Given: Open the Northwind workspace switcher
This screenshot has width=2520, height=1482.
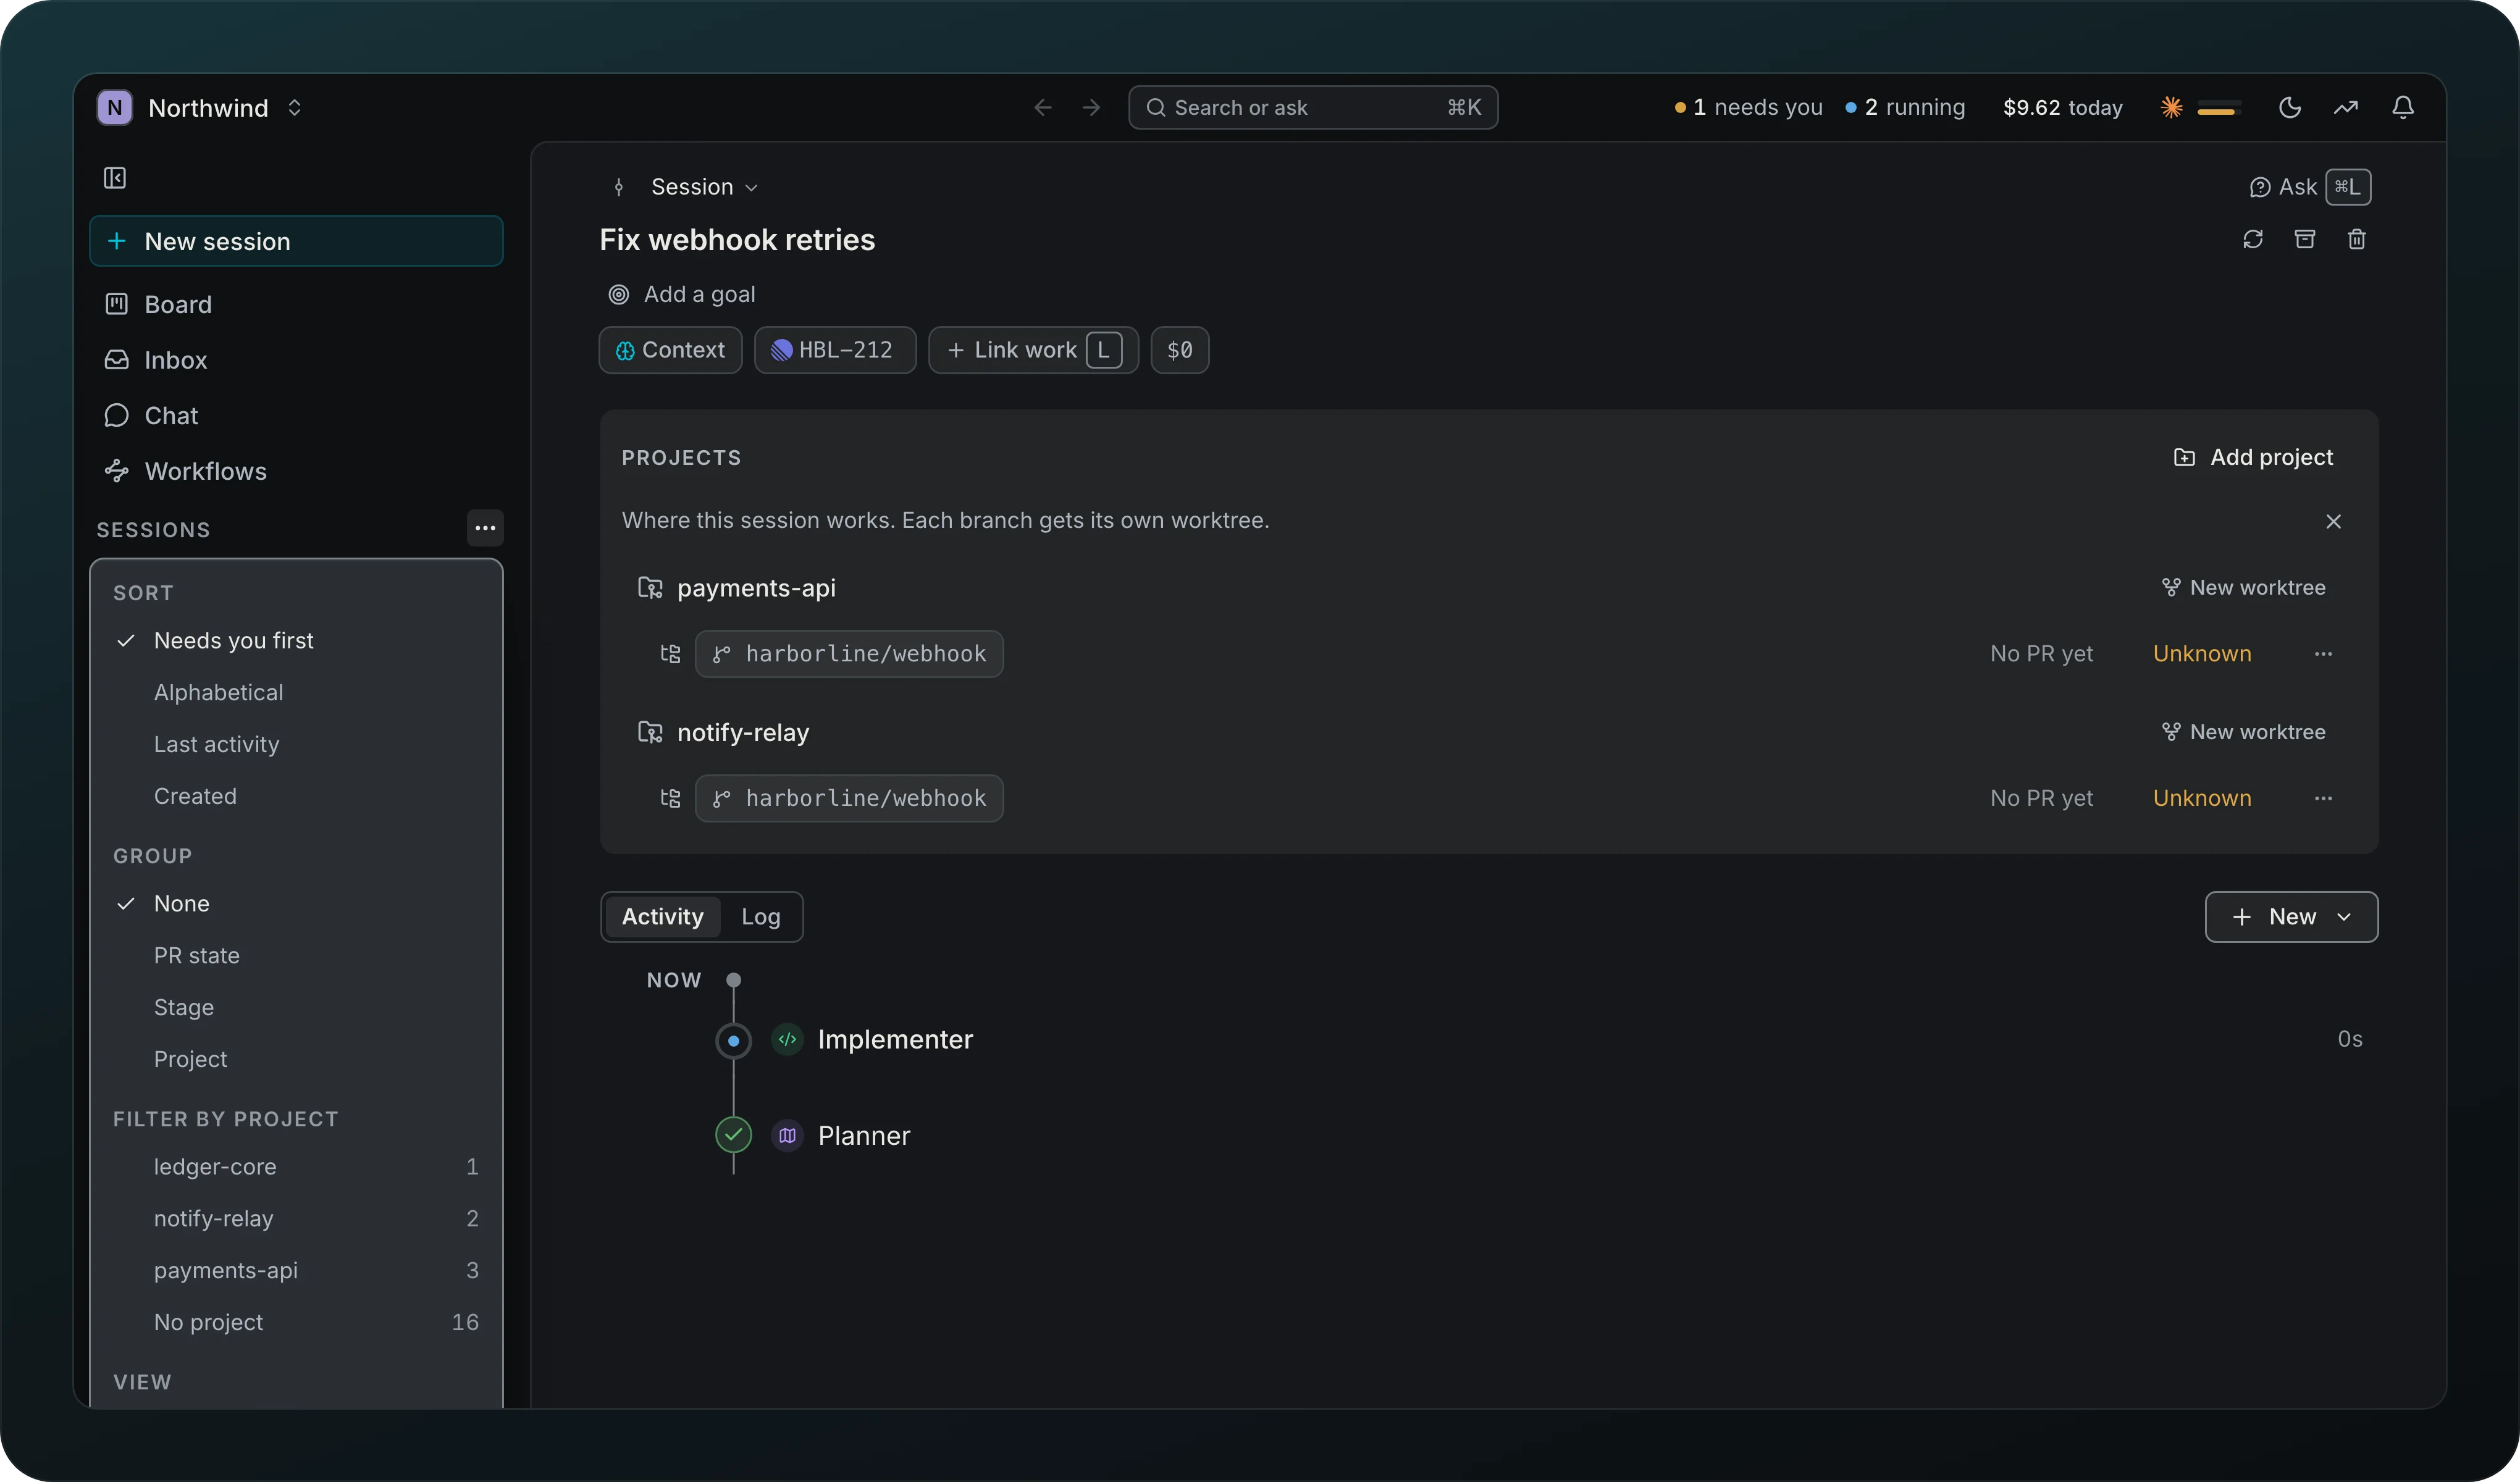Looking at the screenshot, I should [x=201, y=107].
